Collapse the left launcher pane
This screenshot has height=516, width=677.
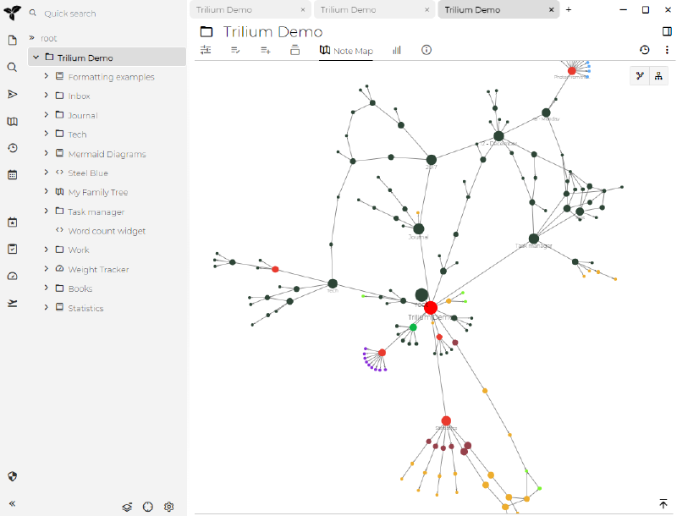tap(13, 503)
